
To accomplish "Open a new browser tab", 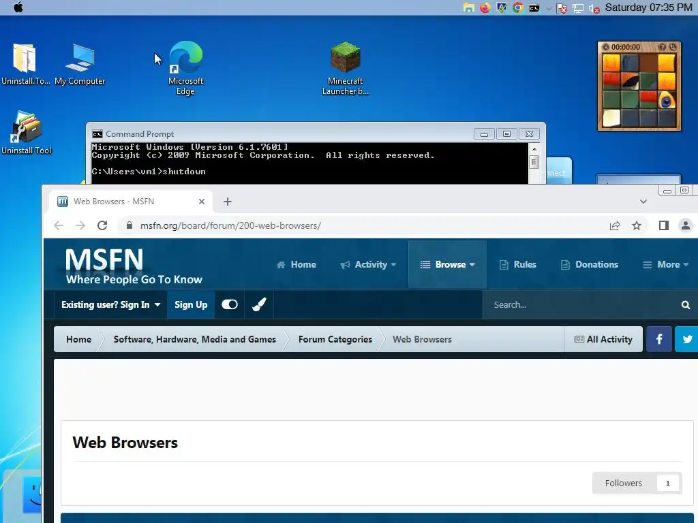I will pos(228,202).
